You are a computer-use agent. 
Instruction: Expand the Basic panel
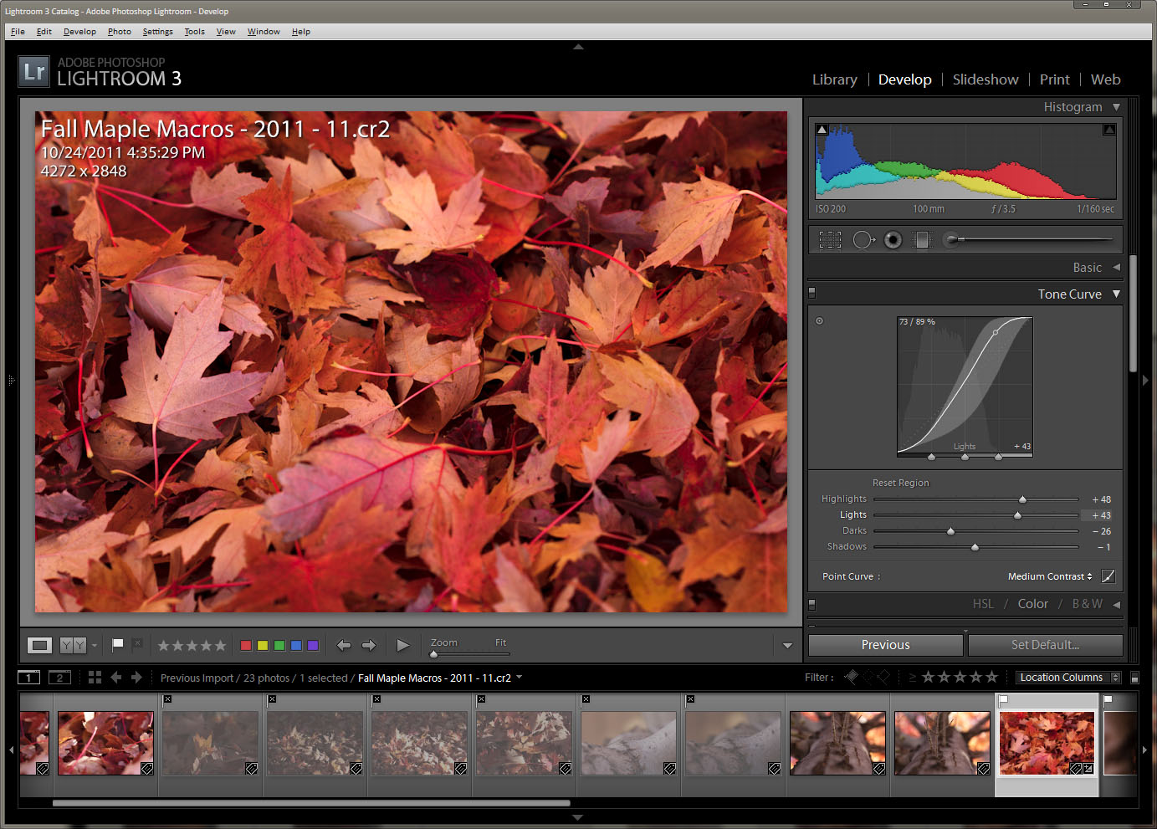(1116, 268)
